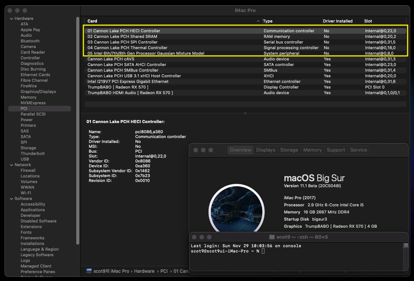Select 03 Cannon Lake PCH SPI Controller row
The width and height of the screenshot is (414, 281).
pos(245,42)
